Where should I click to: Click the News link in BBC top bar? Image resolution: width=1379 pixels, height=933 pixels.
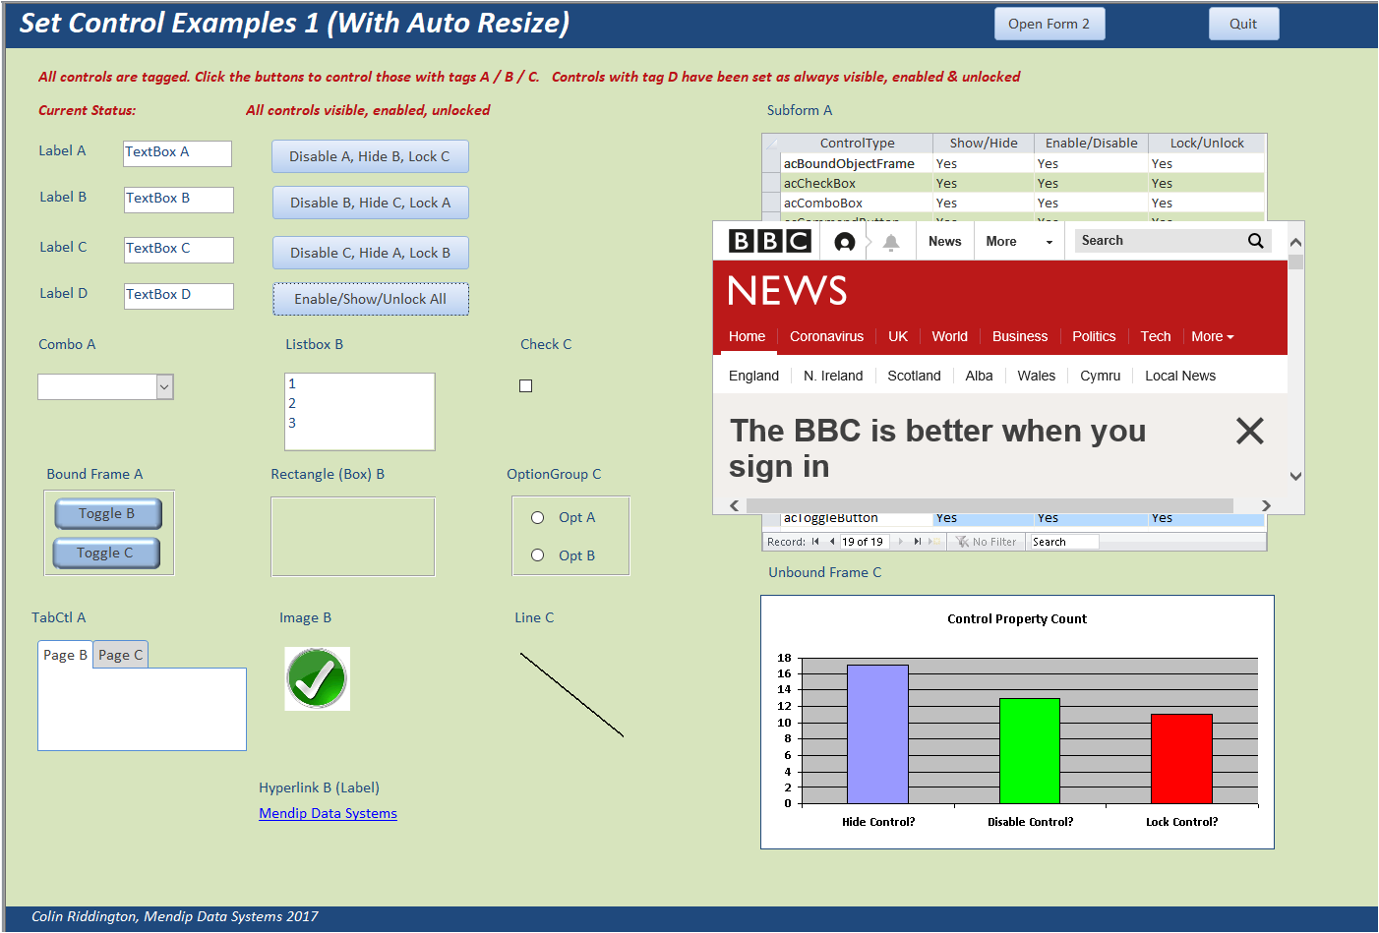click(x=944, y=242)
